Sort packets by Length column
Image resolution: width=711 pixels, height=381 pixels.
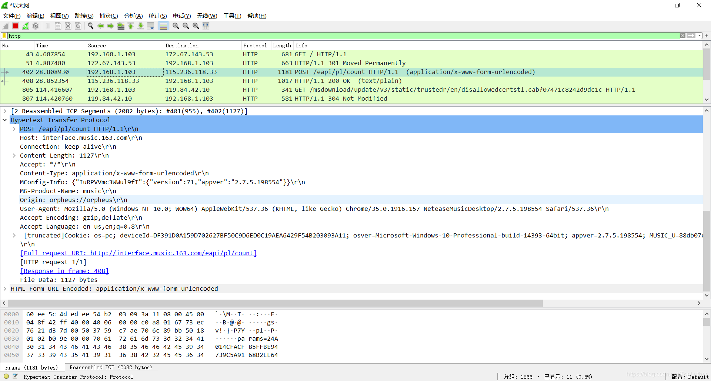click(282, 45)
